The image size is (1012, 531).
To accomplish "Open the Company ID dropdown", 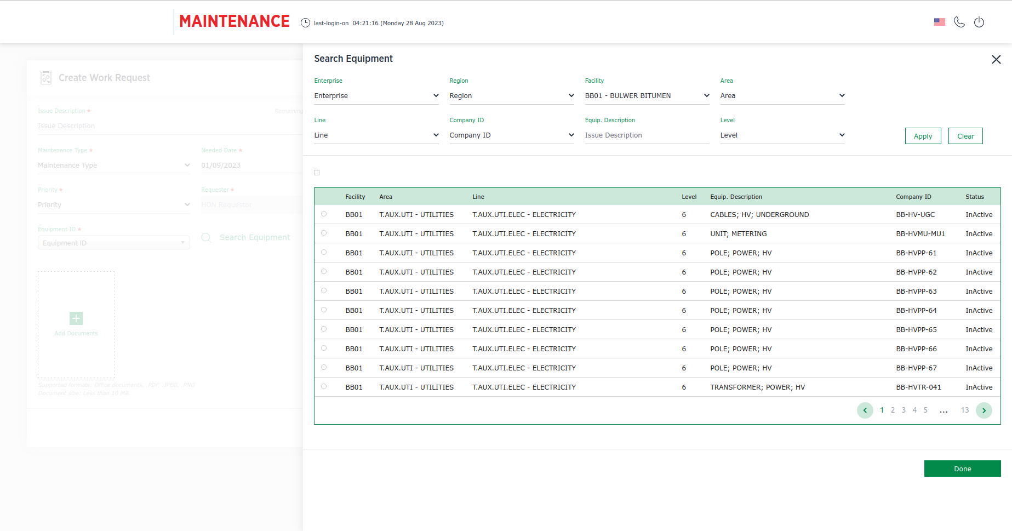I will click(512, 135).
